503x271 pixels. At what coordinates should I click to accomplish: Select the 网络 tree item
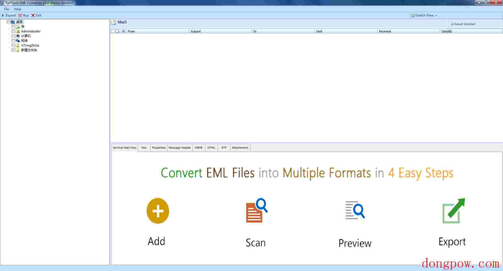tap(24, 41)
